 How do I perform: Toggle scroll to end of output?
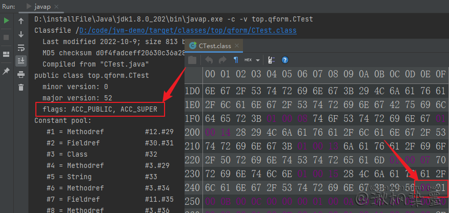coord(21,61)
